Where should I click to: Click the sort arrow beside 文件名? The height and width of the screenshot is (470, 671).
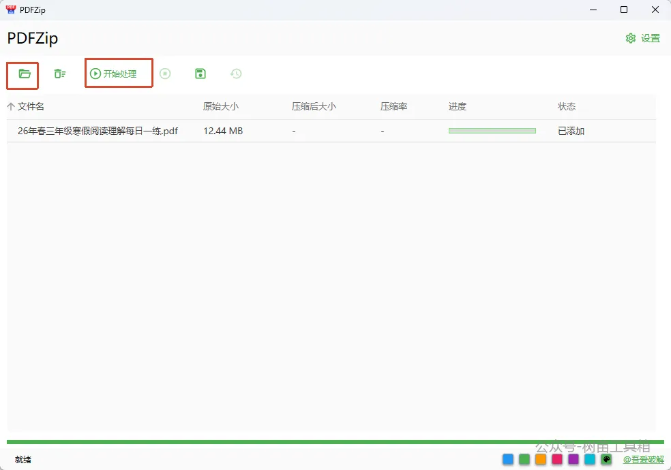[x=11, y=106]
